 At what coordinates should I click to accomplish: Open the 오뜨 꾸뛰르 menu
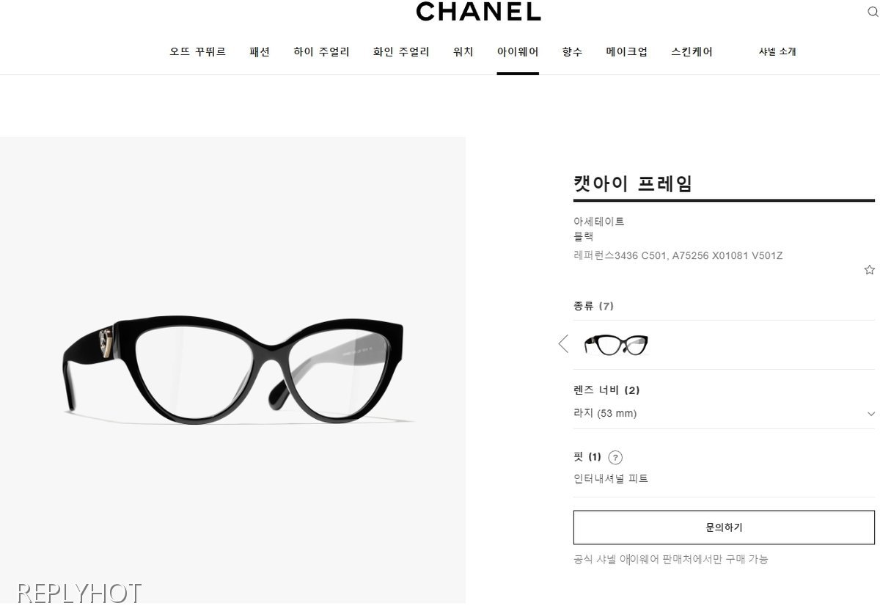click(198, 51)
